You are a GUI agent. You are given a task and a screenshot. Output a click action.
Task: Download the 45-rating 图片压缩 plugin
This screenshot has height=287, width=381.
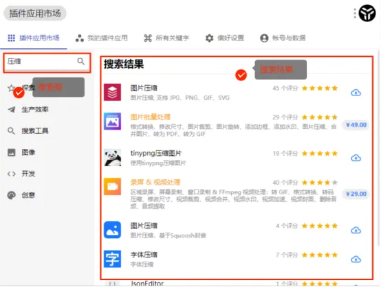click(x=356, y=93)
